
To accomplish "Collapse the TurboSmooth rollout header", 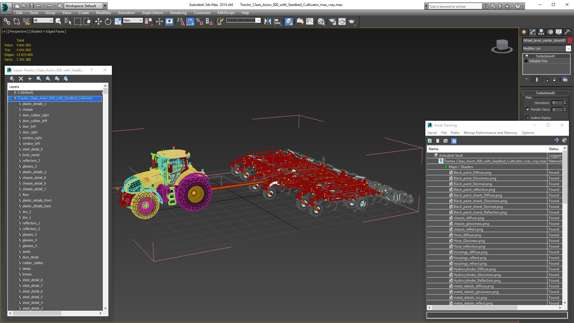I will point(545,93).
